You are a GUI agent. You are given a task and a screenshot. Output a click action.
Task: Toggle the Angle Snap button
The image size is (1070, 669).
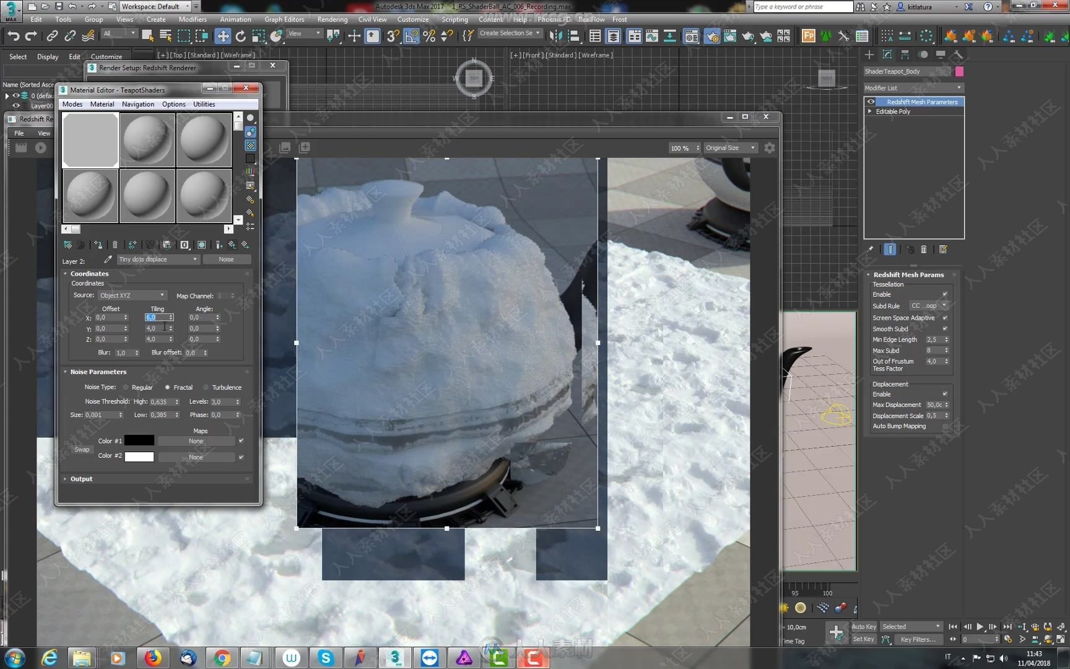coord(411,36)
